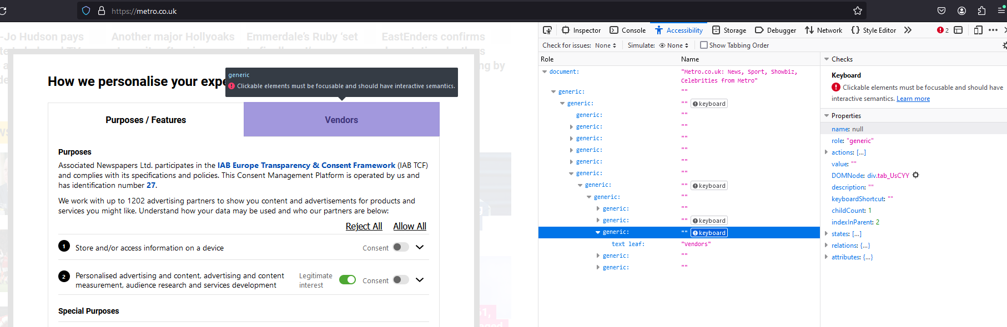The height and width of the screenshot is (327, 1007).
Task: Click the DOMNode target icon beside div.tab_UsCYY
Action: click(x=916, y=175)
